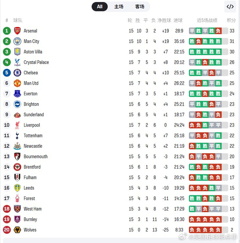Click the 净胜球 goal difference header

[164, 21]
